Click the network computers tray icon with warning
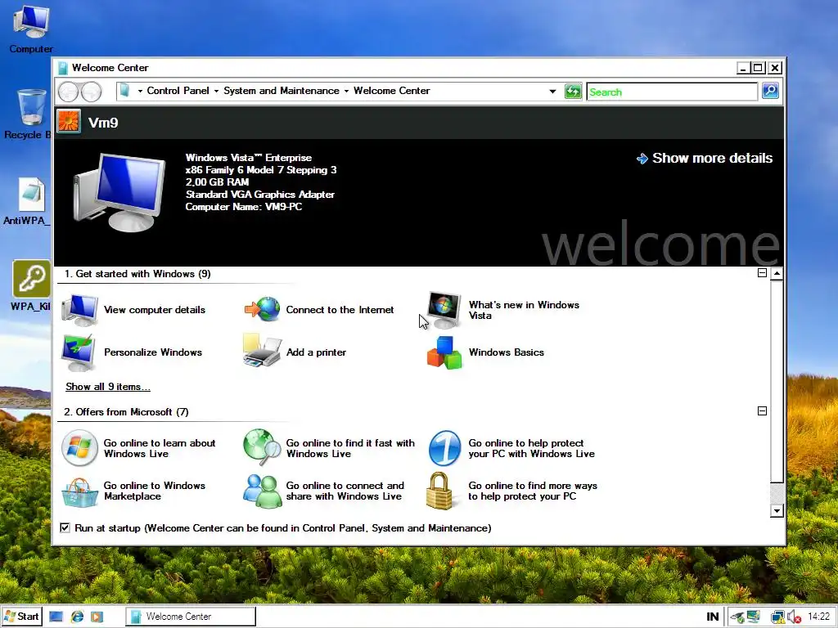838x628 pixels. point(777,617)
